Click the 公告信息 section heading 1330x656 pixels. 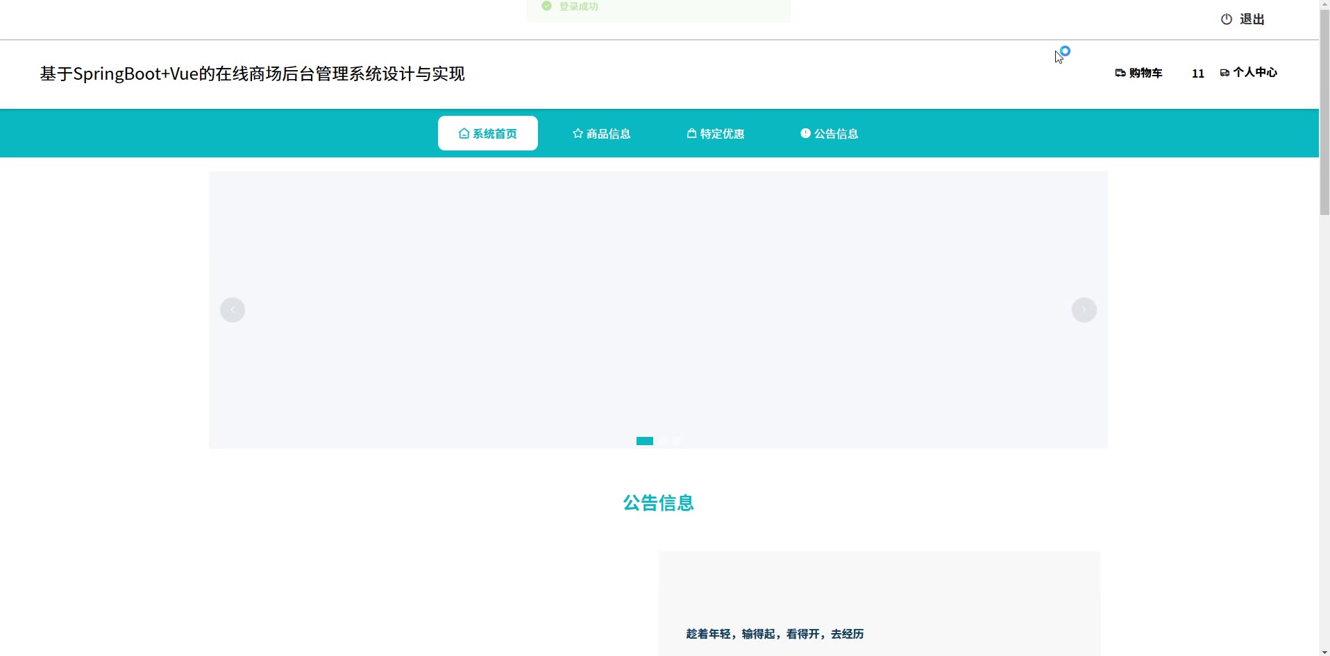point(659,503)
